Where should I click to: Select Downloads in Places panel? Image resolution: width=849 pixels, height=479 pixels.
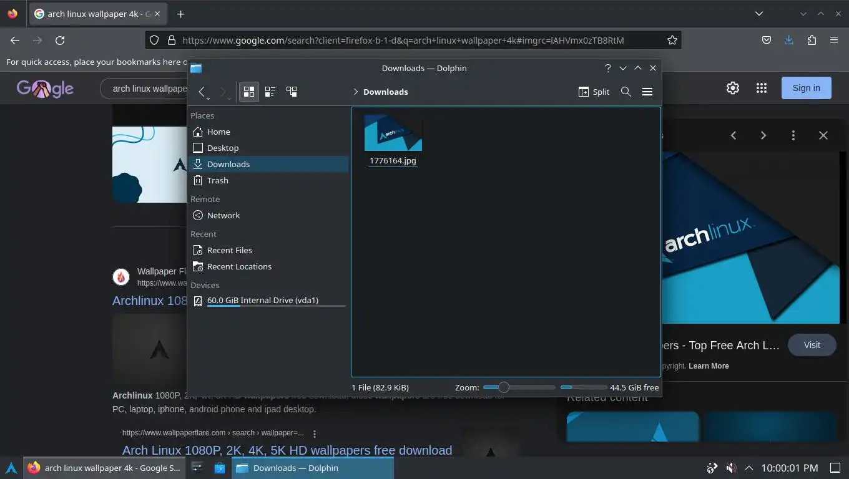click(x=269, y=164)
